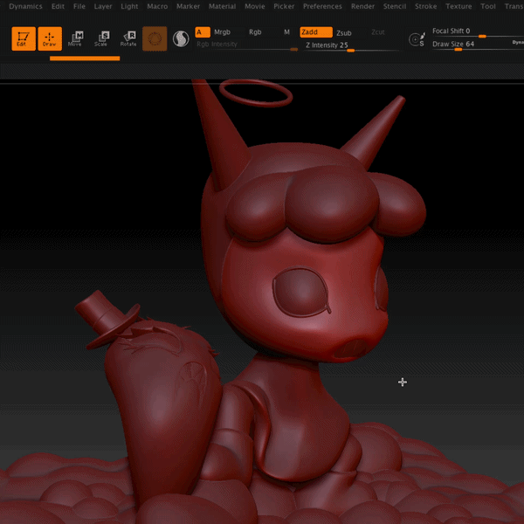Toggle the A channel button
Image resolution: width=524 pixels, height=524 pixels.
point(203,32)
